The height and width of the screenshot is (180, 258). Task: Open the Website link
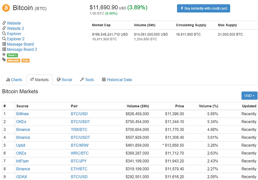click(x=14, y=23)
